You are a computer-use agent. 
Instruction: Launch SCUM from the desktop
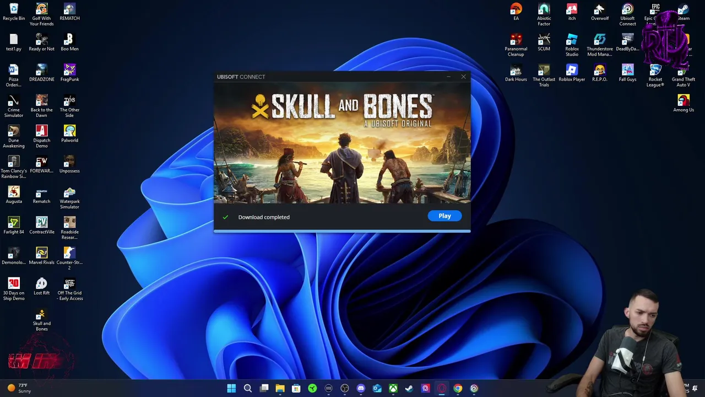coord(544,42)
